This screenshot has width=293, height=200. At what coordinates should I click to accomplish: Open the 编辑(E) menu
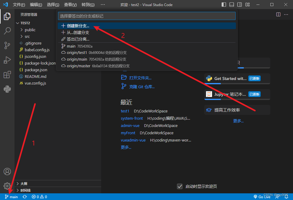point(36,5)
